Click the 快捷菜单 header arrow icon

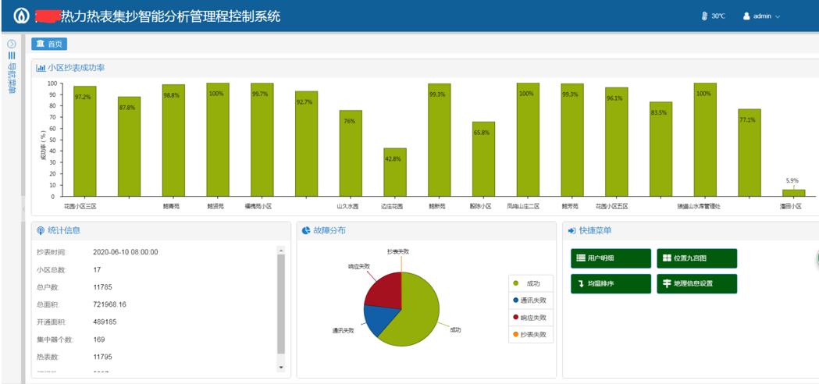pos(572,230)
